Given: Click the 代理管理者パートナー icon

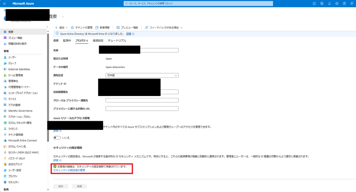Looking at the screenshot, I should 5,87.
